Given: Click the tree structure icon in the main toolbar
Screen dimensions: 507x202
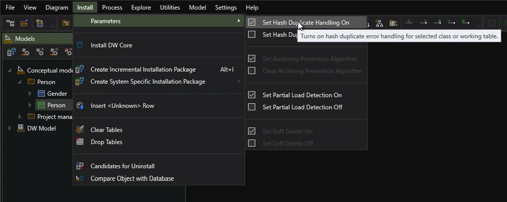Looking at the screenshot, I should point(10,23).
